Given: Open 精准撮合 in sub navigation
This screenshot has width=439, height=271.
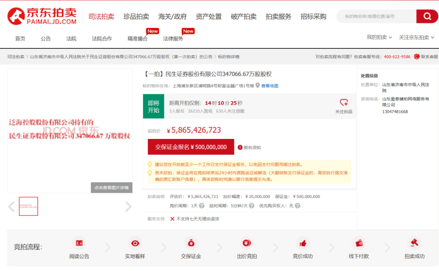Looking at the screenshot, I should tap(137, 39).
